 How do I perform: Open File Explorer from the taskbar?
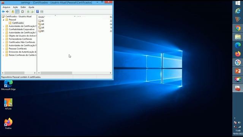coord(238,37)
